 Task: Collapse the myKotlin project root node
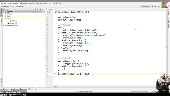coord(3,12)
